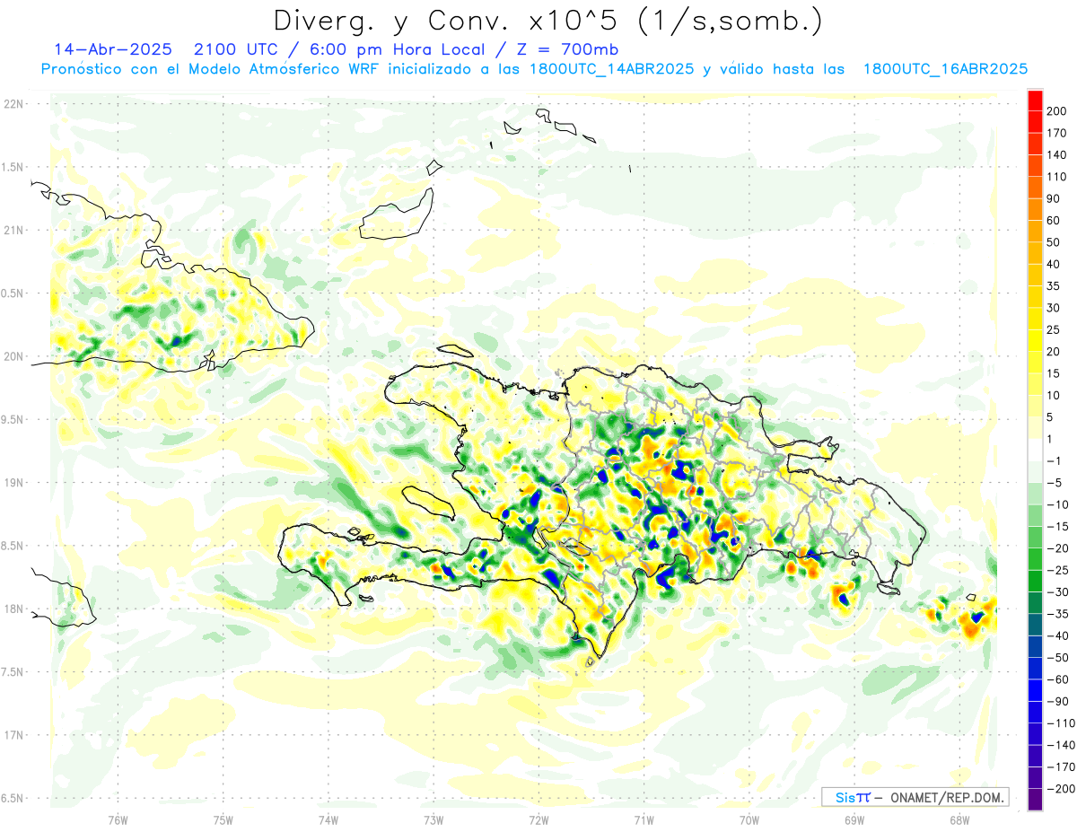
Task: Click the '-110' color scale value
Action: (1060, 723)
